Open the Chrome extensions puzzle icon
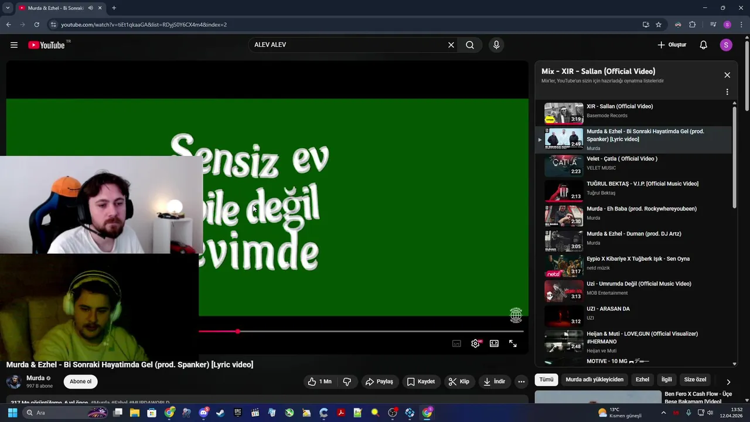The height and width of the screenshot is (422, 750). (x=692, y=25)
